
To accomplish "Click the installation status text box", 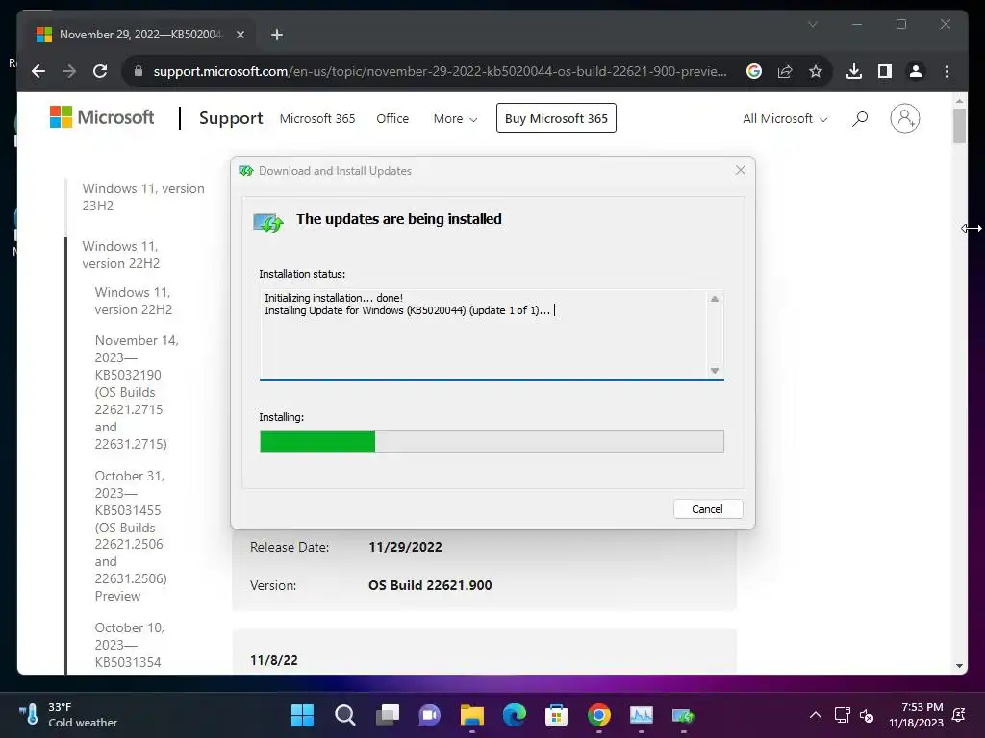I will (492, 333).
